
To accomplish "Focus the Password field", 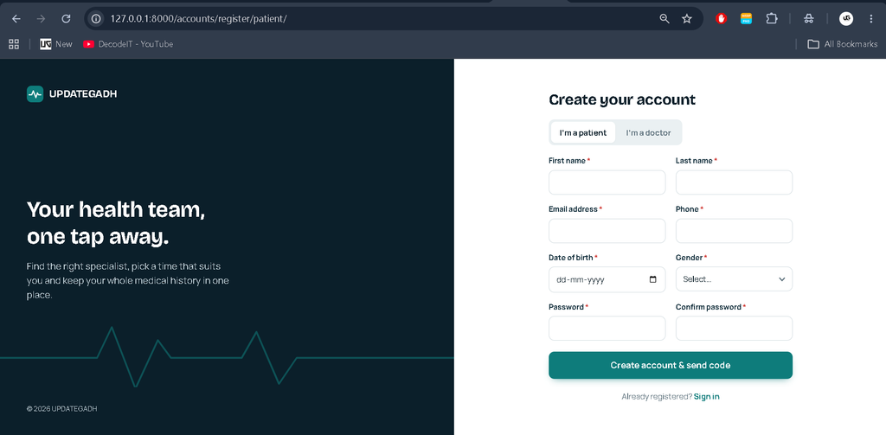I will pos(607,329).
